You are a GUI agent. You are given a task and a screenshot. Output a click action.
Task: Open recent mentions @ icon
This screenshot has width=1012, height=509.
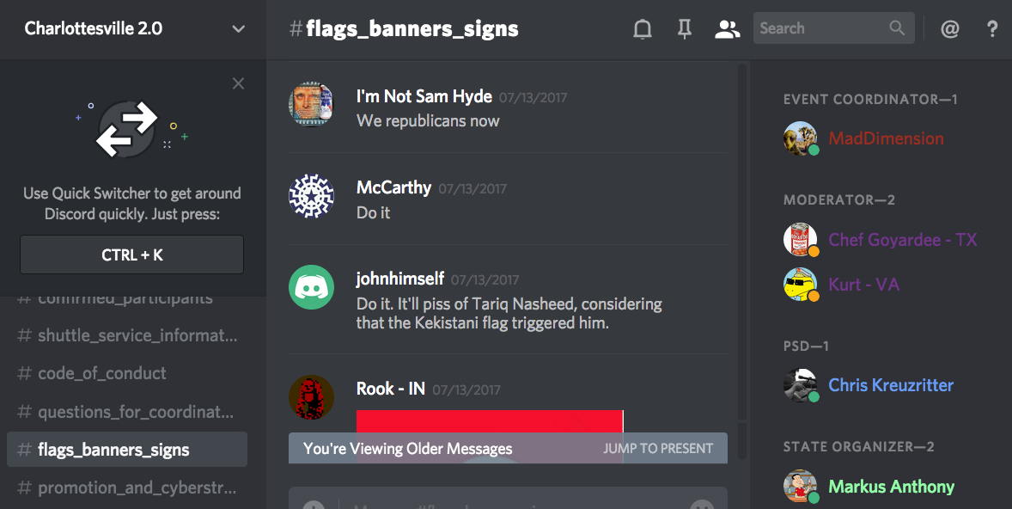949,28
